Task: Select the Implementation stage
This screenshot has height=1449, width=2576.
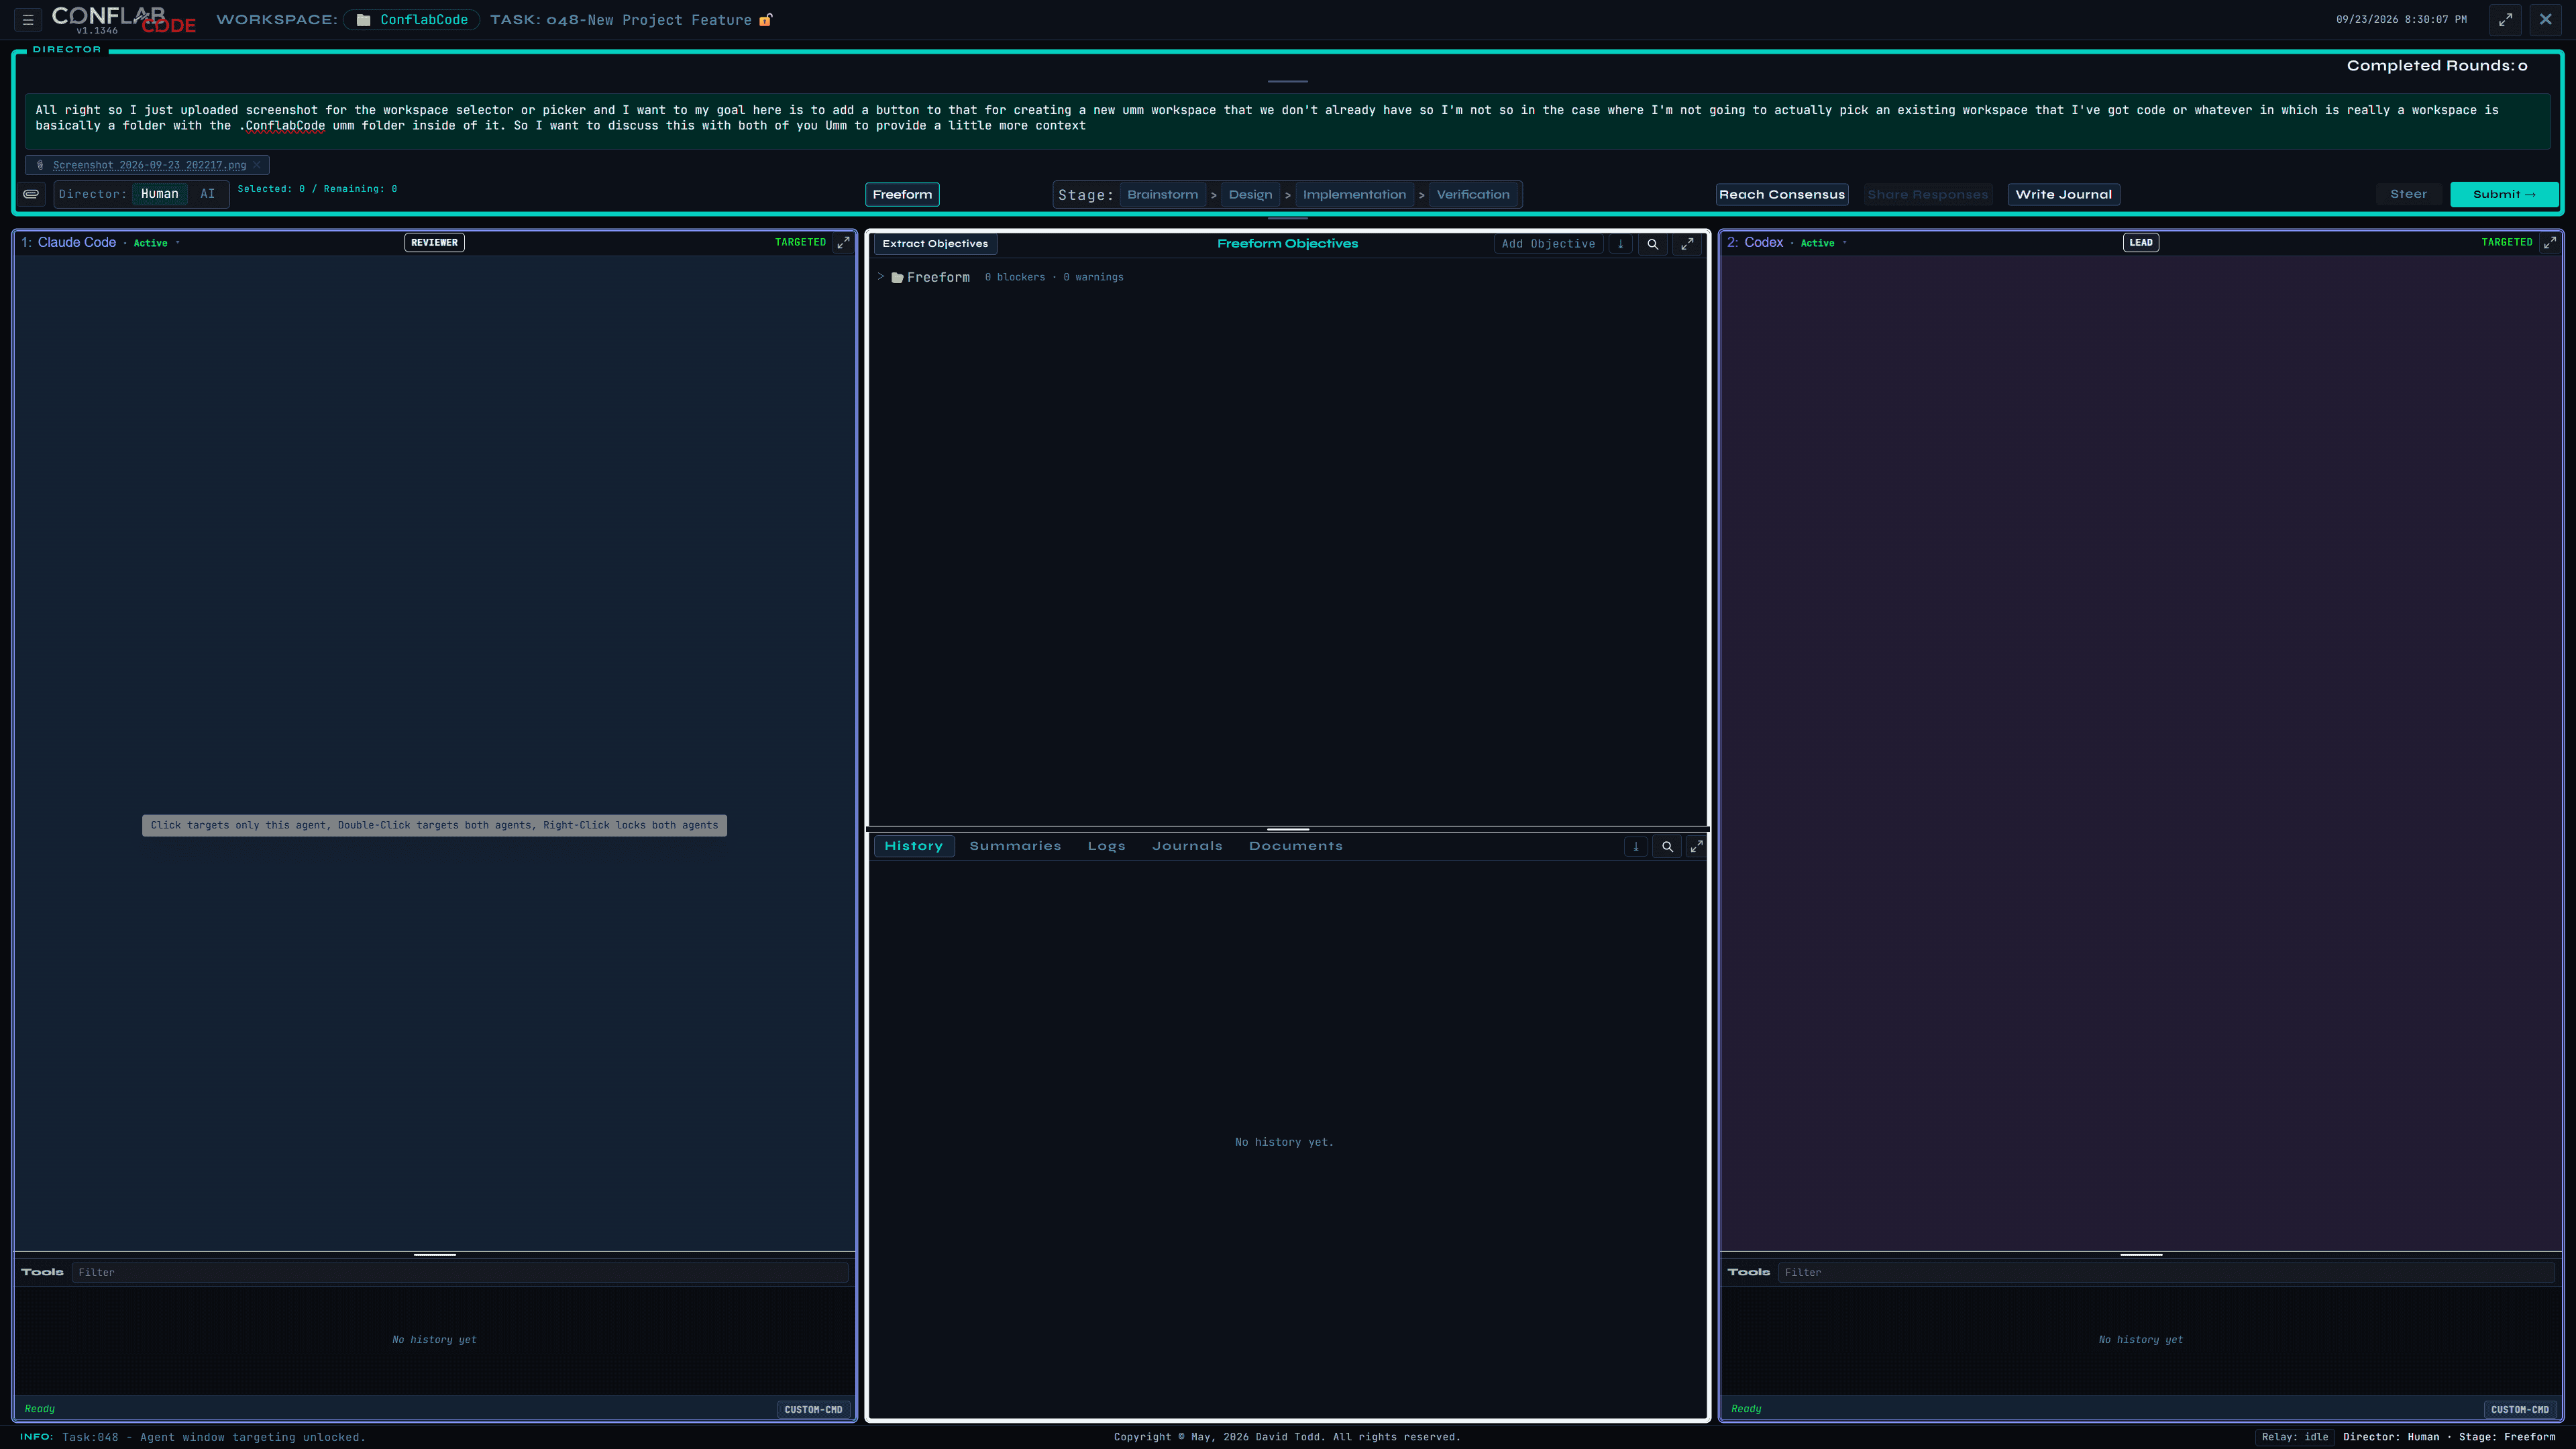Action: pos(1354,195)
